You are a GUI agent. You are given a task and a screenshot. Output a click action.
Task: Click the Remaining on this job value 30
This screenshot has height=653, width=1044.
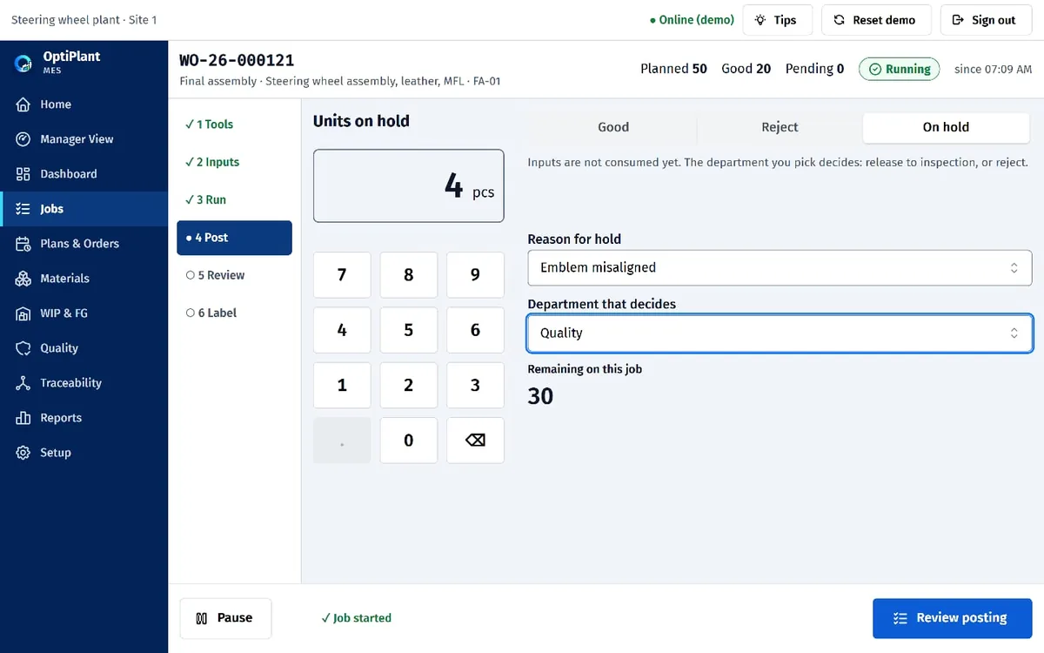pyautogui.click(x=540, y=396)
